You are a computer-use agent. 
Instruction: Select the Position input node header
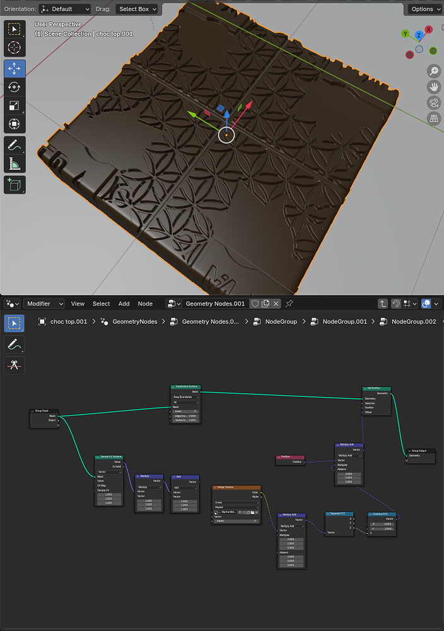pos(290,457)
